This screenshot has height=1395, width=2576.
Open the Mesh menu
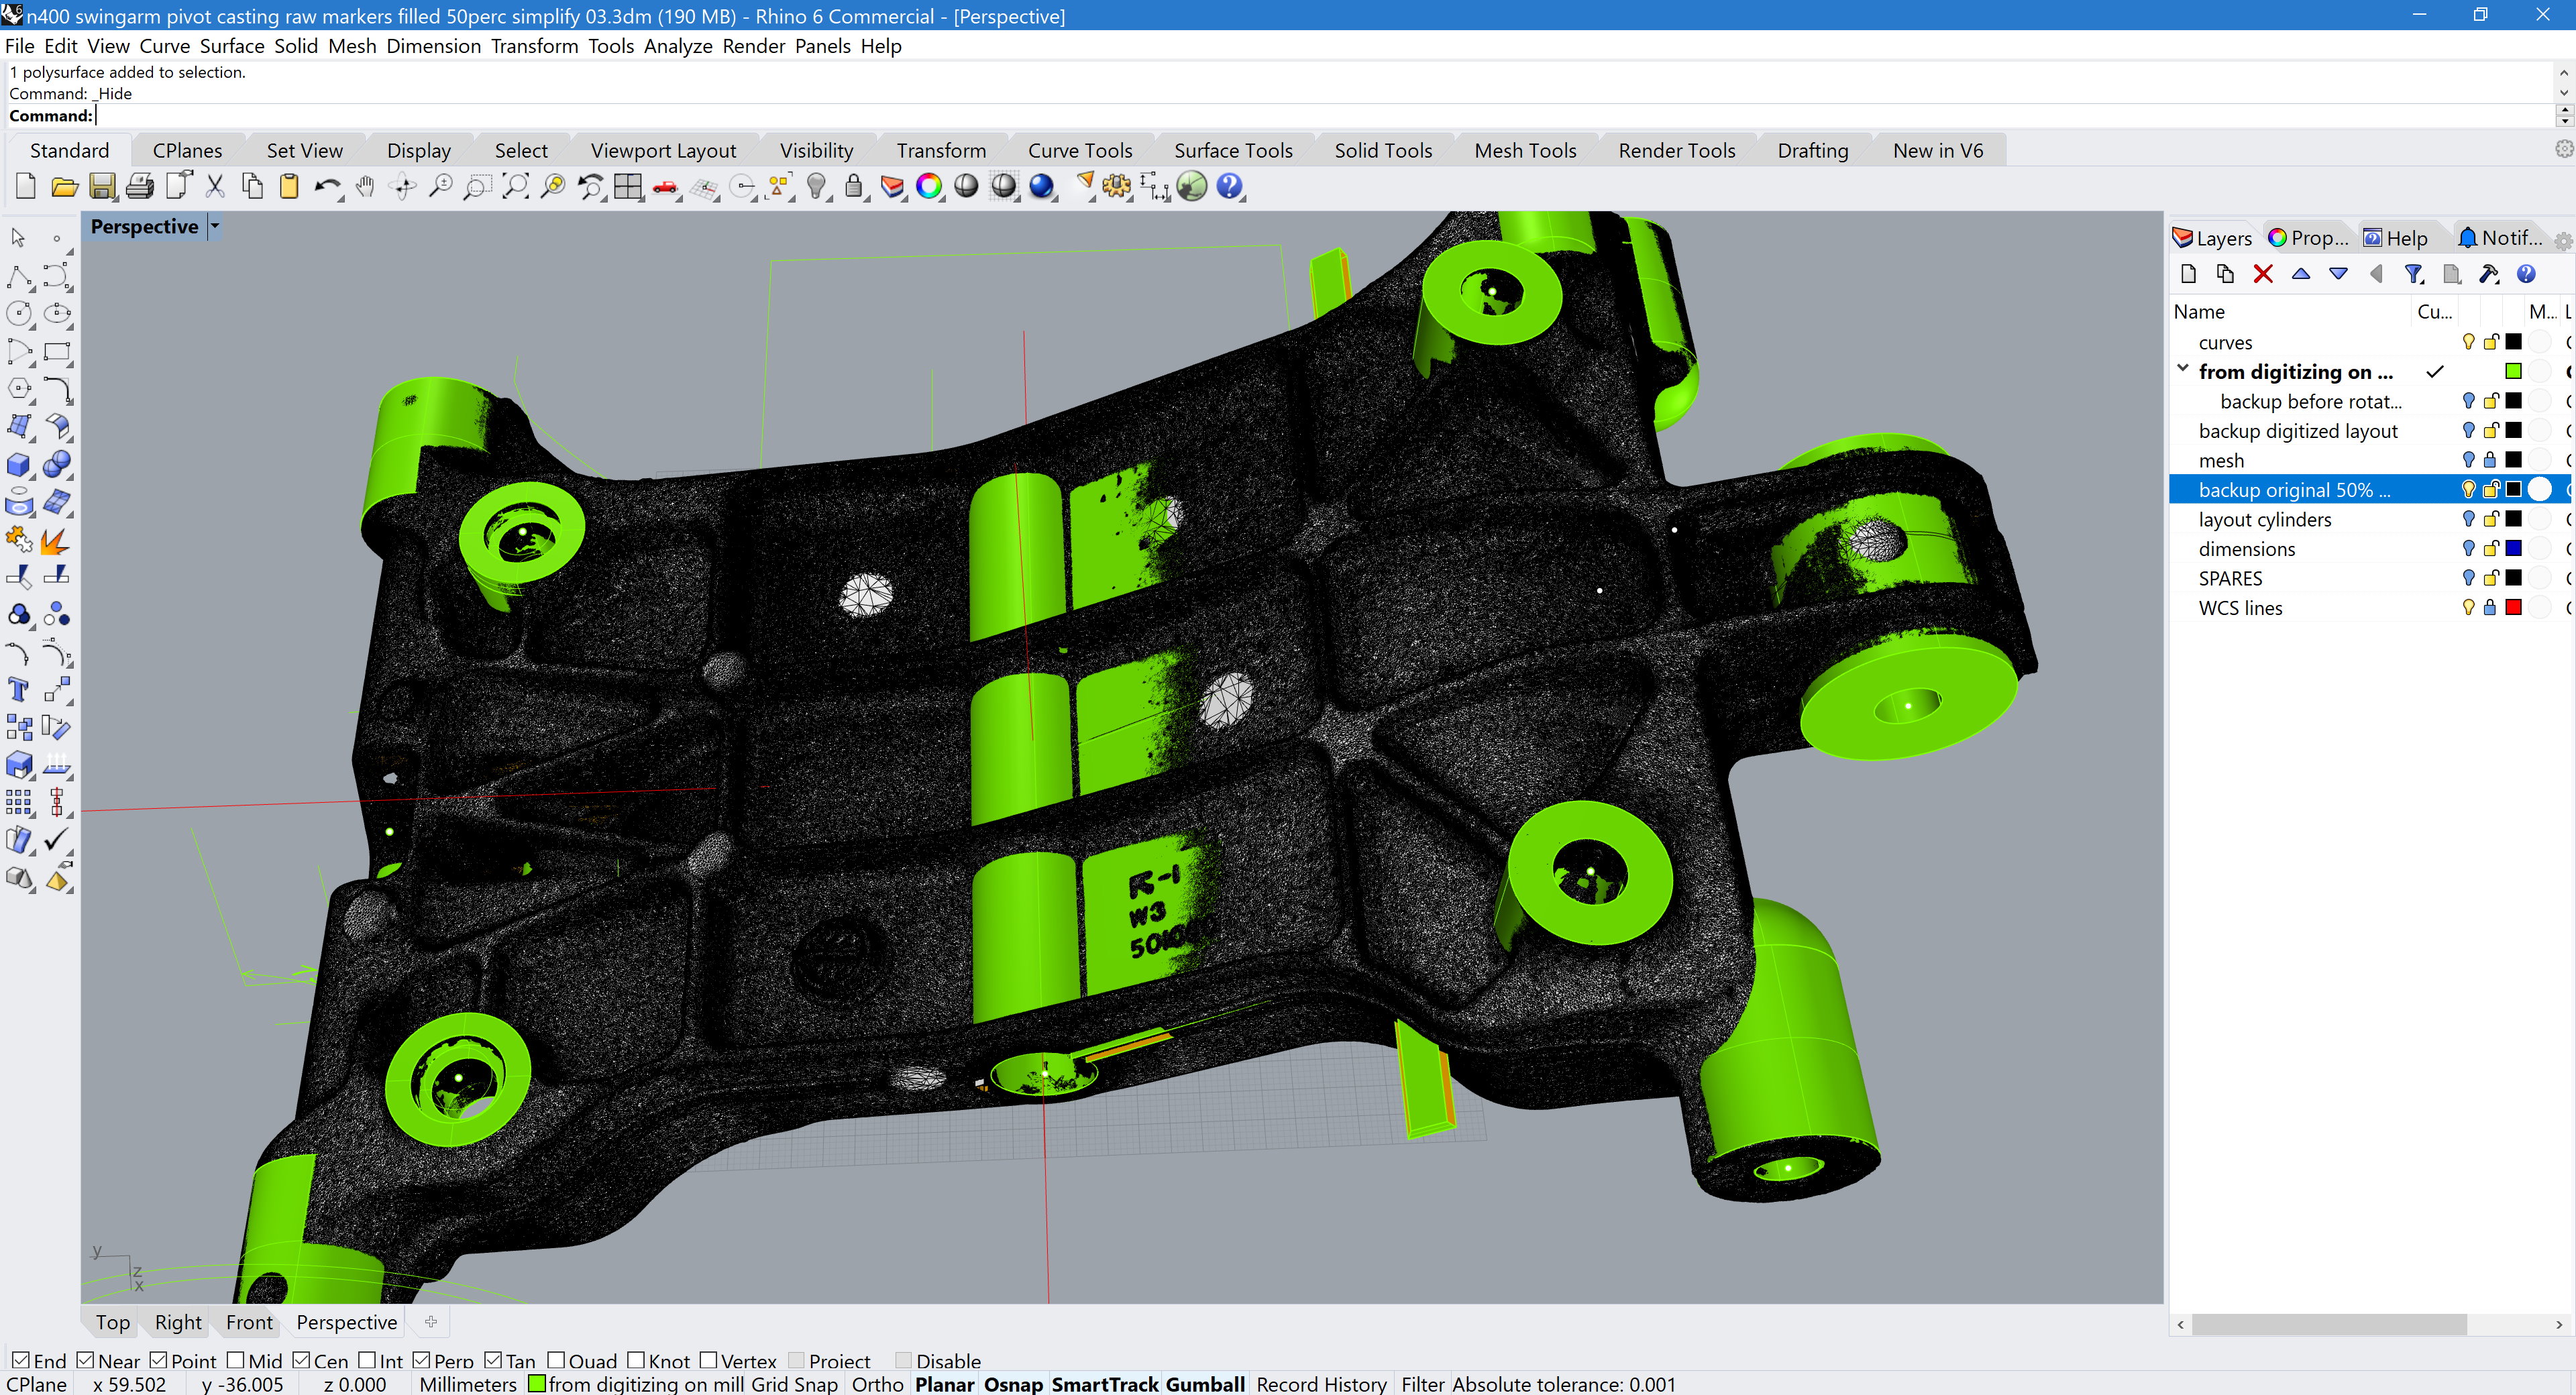(352, 46)
